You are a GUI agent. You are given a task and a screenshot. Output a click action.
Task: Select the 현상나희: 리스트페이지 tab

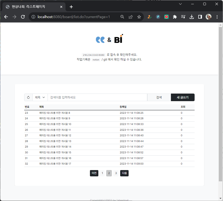(34, 7)
